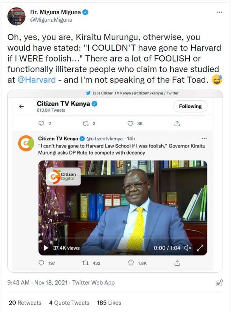Open the @Harvard mention link
This screenshot has height=312, width=233.
click(x=37, y=79)
